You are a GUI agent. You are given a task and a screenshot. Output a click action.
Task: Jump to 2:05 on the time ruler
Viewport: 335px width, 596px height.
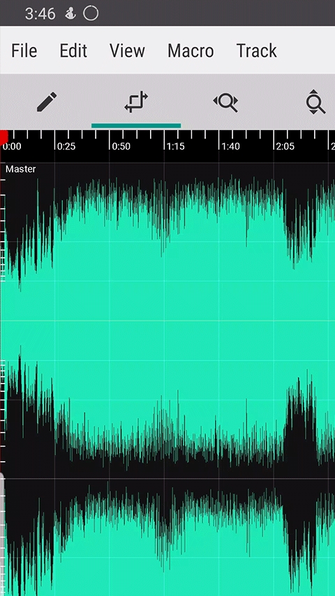[285, 146]
